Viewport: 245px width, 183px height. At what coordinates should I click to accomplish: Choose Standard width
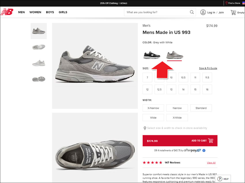201,108
